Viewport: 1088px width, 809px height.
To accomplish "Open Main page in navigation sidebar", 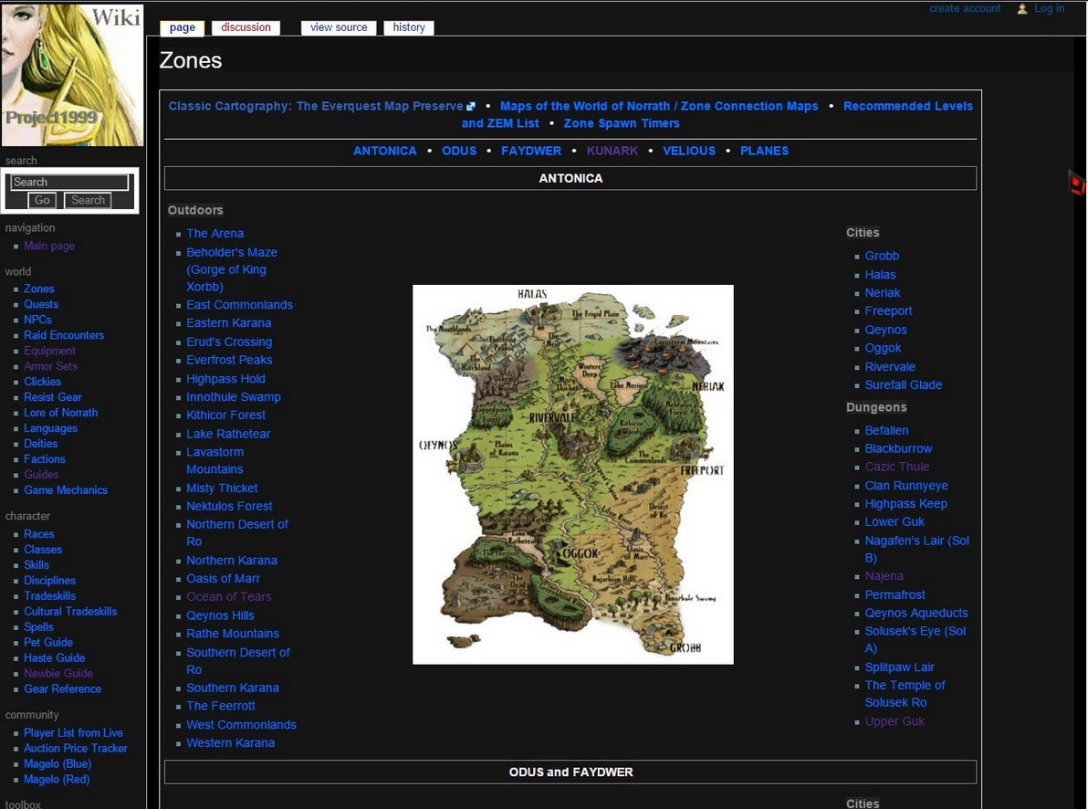I will click(49, 246).
